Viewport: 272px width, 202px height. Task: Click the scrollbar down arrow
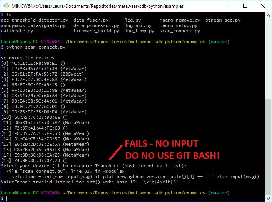coord(268,198)
